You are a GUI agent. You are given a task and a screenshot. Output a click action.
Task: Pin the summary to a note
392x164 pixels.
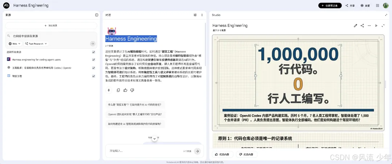109,90
